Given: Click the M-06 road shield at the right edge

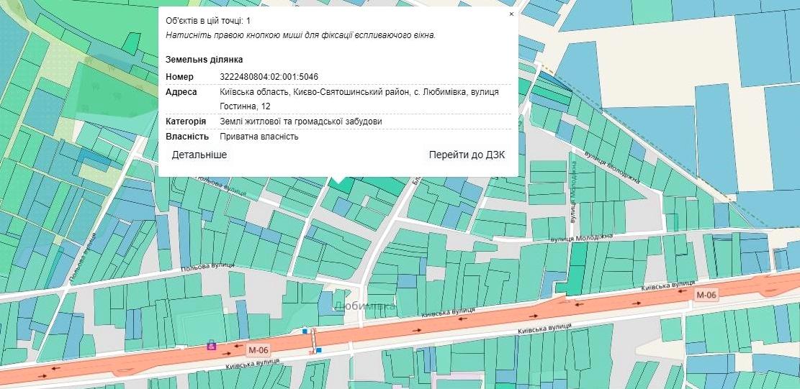Looking at the screenshot, I should pyautogui.click(x=706, y=295).
